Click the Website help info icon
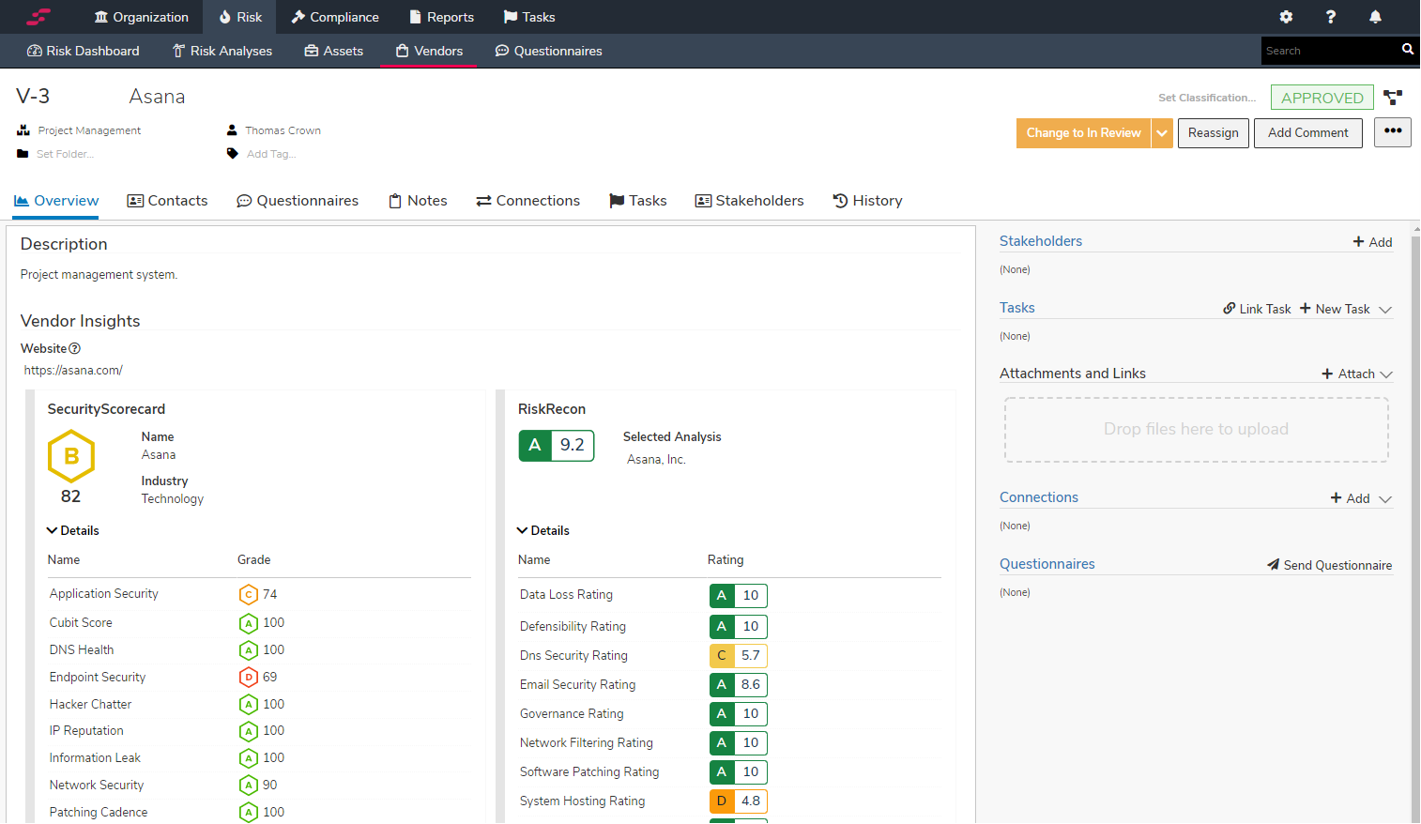 75,349
